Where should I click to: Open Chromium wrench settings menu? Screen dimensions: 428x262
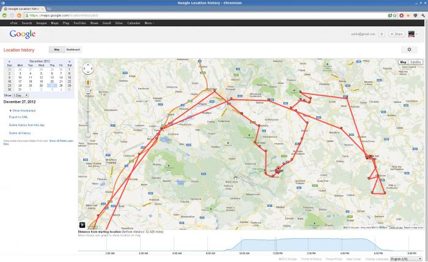tap(423, 15)
